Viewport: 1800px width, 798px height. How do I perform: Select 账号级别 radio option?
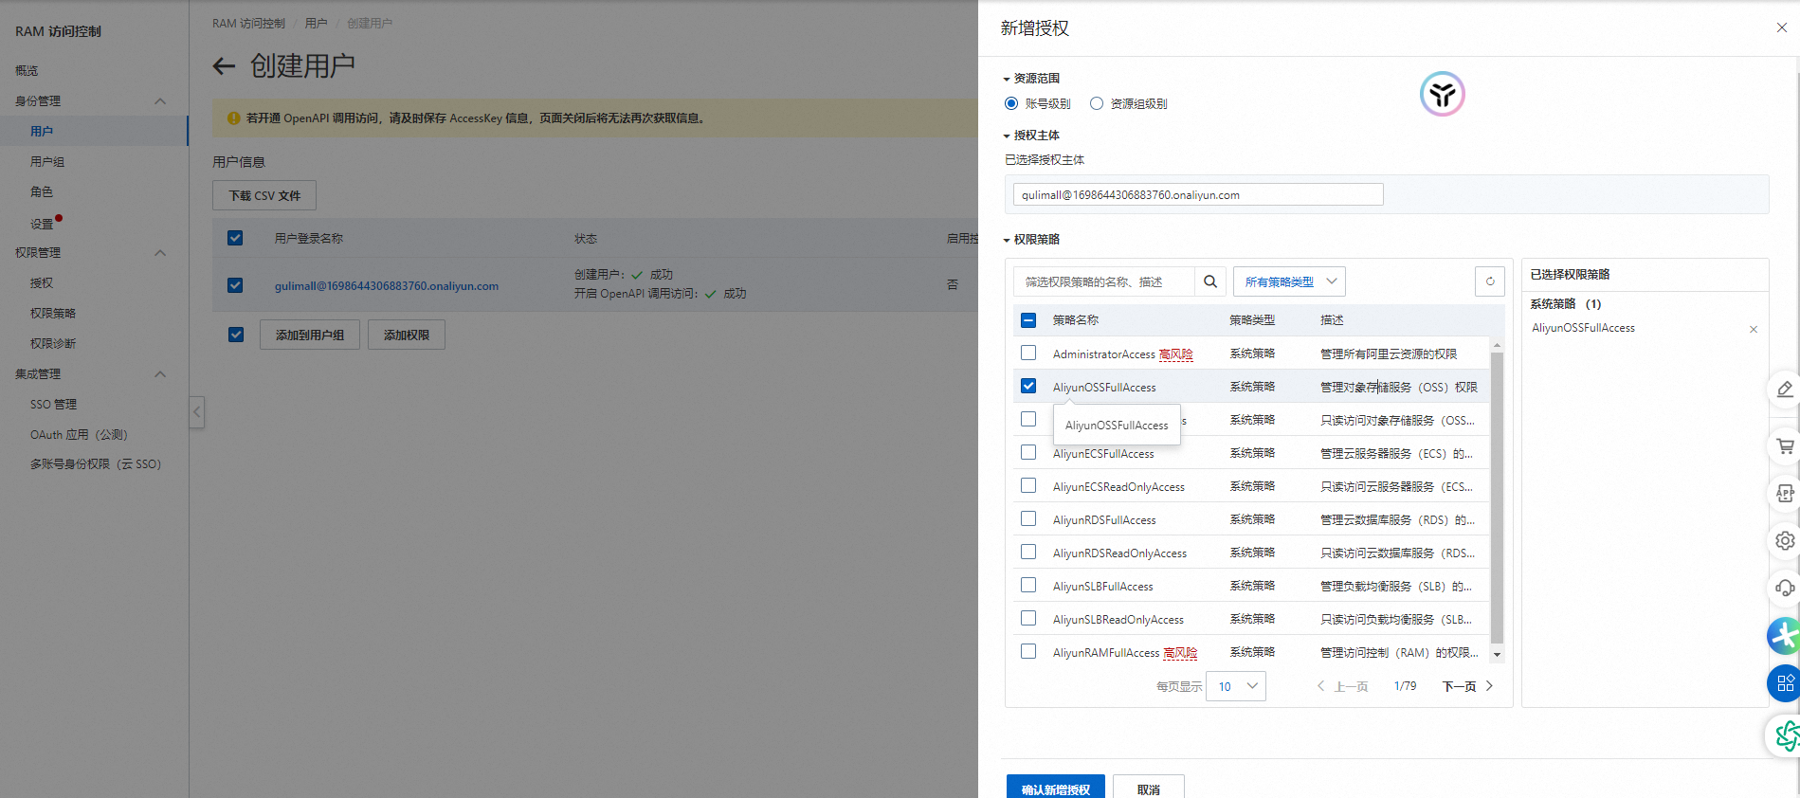coord(1011,103)
